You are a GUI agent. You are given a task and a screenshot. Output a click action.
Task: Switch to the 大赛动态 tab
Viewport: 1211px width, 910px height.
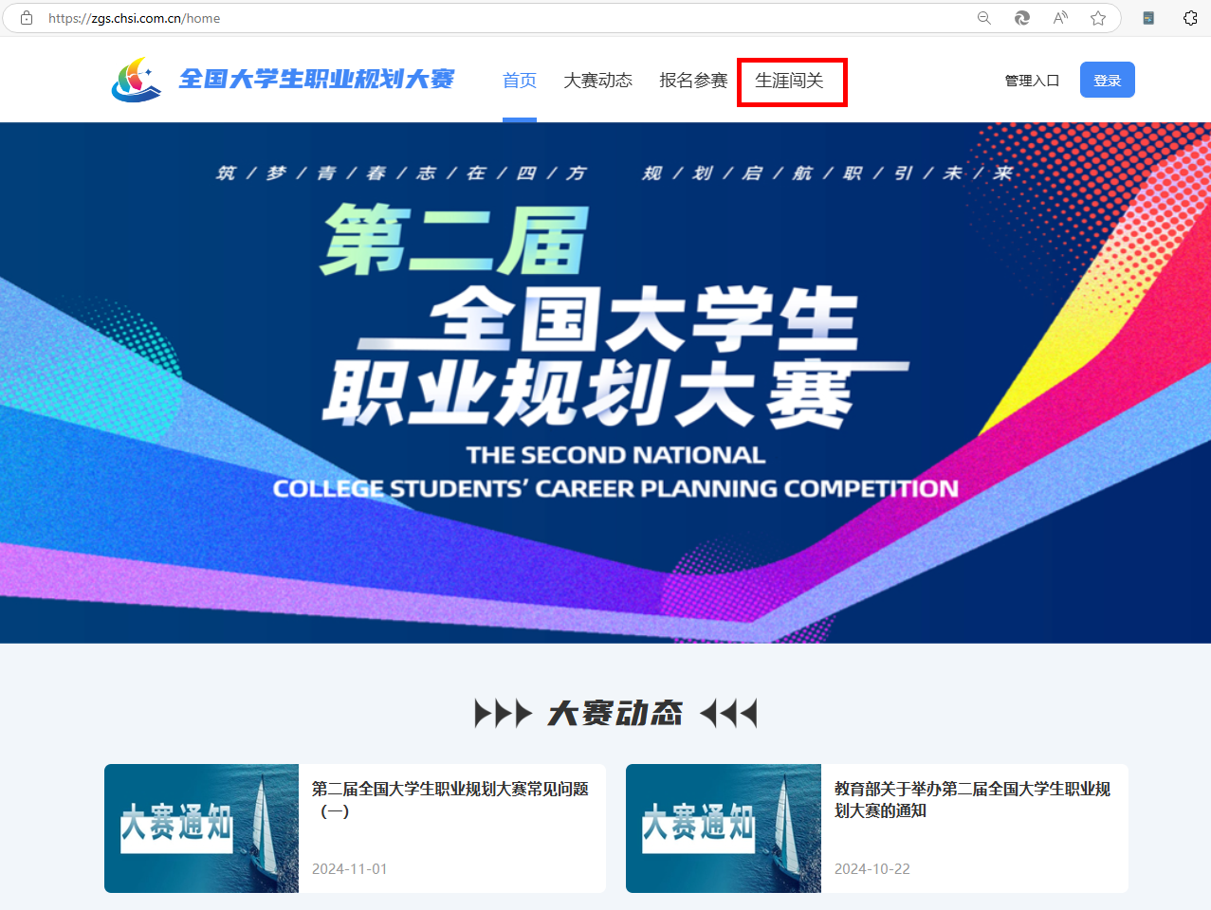coord(597,80)
